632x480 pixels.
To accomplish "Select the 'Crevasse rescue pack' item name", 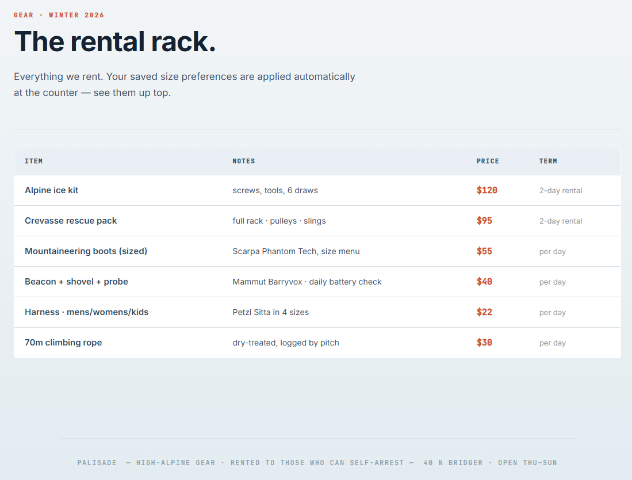I will (71, 221).
